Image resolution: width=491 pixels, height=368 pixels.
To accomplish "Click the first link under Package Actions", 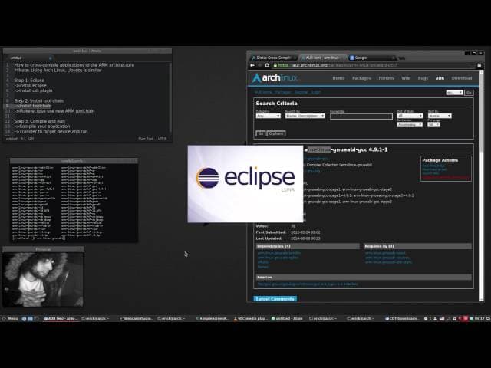I will (x=433, y=166).
